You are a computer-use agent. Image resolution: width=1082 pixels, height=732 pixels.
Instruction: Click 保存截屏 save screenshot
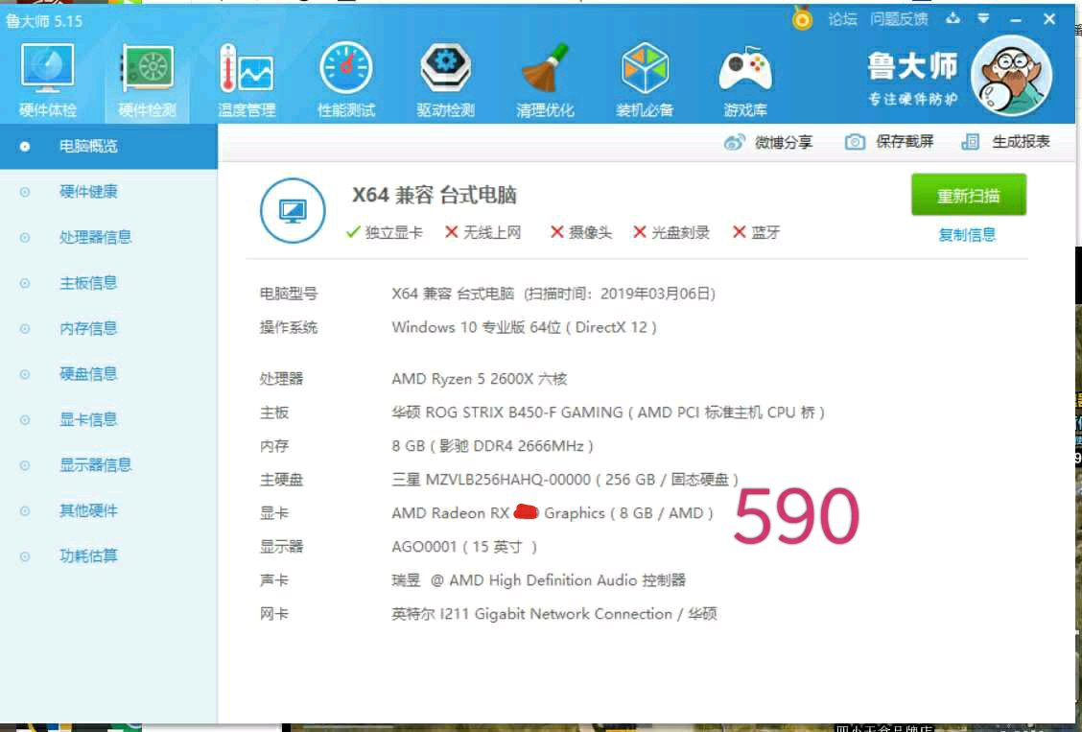click(889, 142)
